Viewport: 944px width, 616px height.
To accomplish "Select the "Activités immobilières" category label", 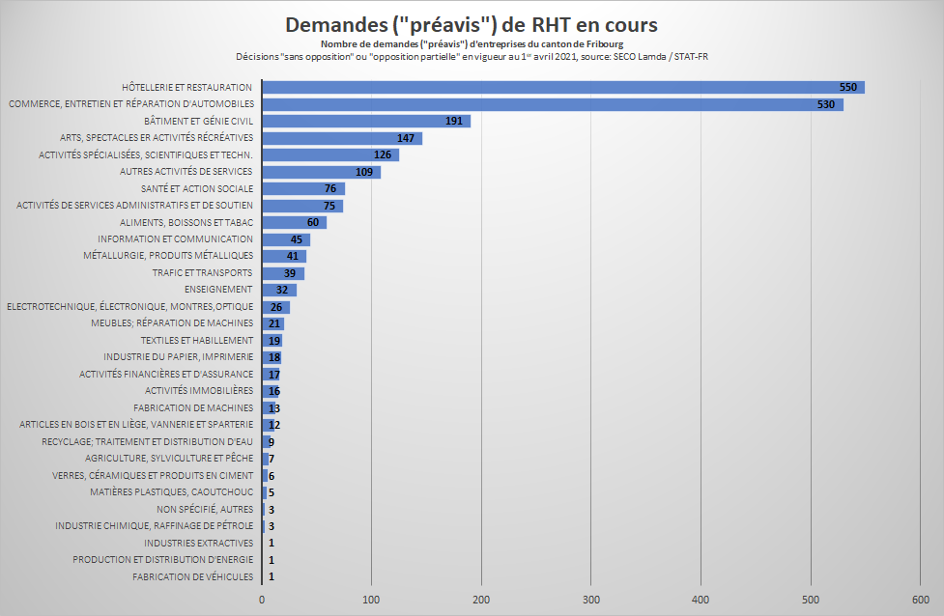I will tap(199, 391).
